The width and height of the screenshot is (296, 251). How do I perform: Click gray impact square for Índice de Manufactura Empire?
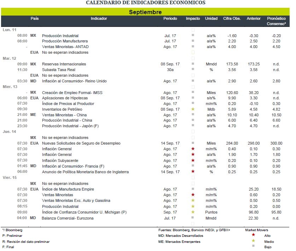193,189
